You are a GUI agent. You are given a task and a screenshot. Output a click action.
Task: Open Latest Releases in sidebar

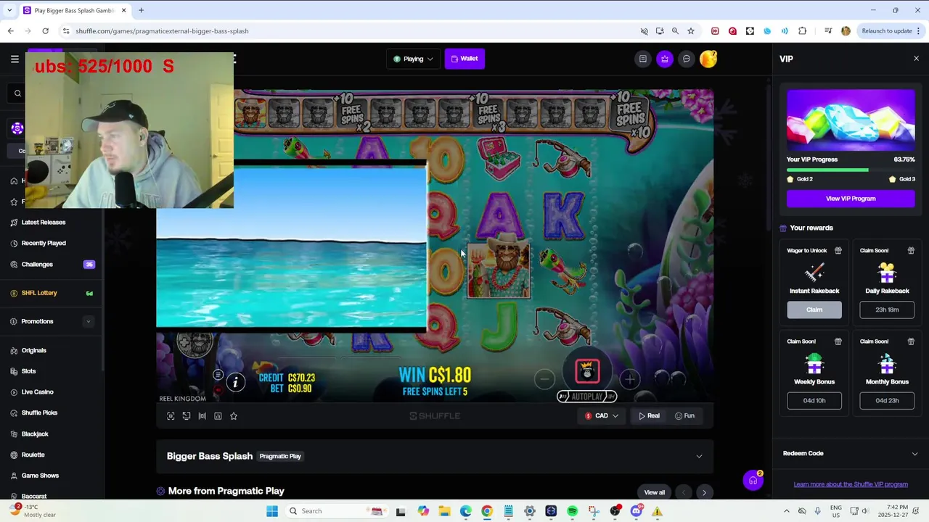(x=44, y=223)
